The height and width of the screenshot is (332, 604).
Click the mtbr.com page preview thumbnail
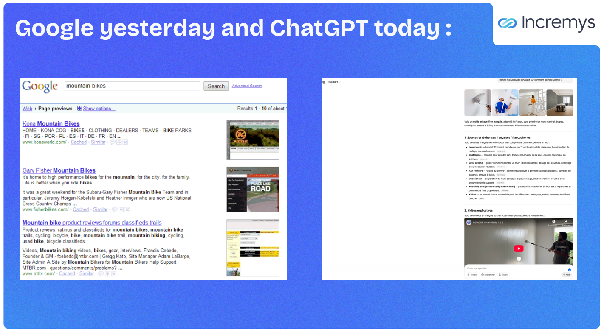tap(253, 248)
